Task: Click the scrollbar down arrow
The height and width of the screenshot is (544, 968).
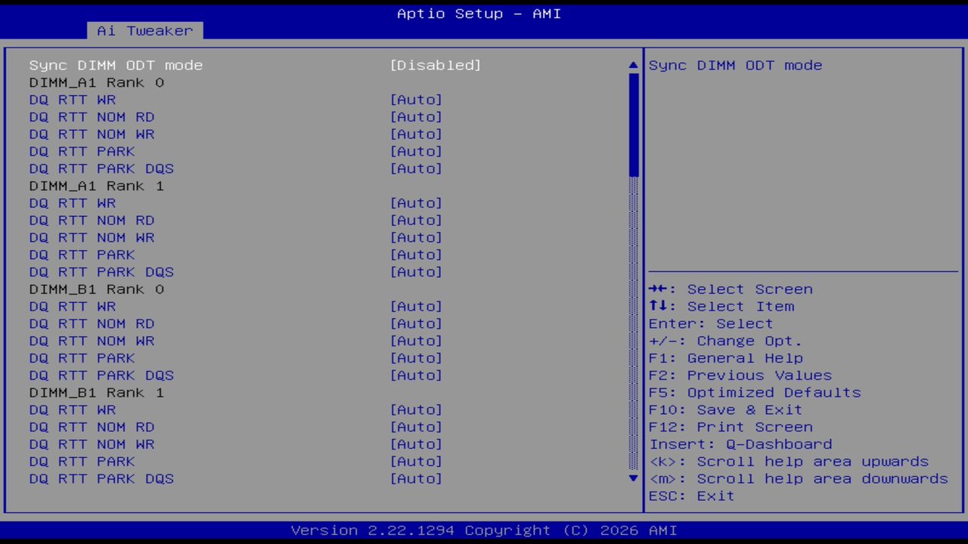Action: pos(632,478)
